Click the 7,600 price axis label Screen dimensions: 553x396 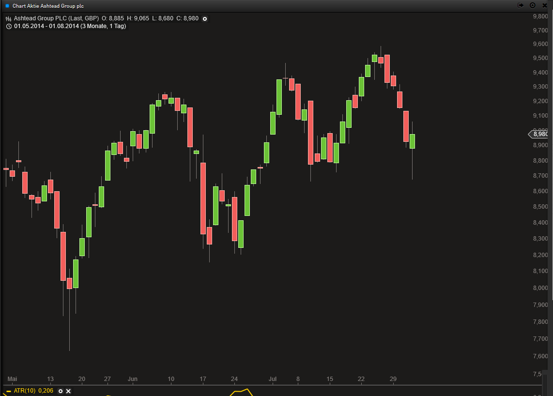(x=540, y=356)
